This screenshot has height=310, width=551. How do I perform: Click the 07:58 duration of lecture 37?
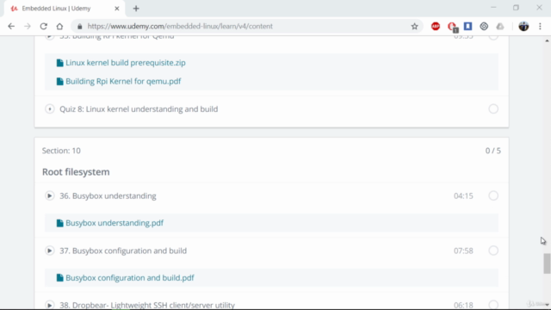[463, 251]
